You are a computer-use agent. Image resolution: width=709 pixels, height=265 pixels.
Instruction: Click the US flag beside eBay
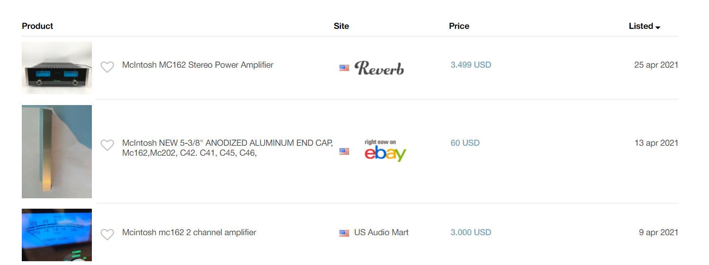click(x=344, y=151)
